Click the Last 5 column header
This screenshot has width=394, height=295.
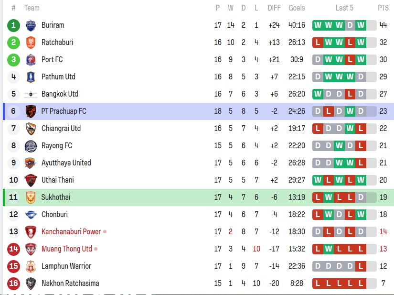pyautogui.click(x=344, y=8)
